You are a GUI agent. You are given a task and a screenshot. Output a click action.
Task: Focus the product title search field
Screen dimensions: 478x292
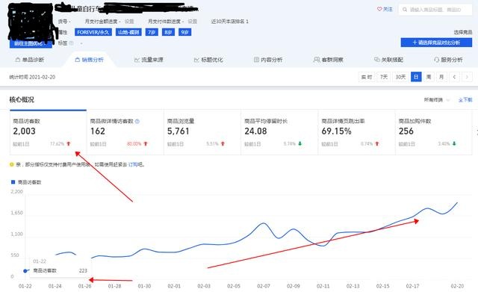435,10
